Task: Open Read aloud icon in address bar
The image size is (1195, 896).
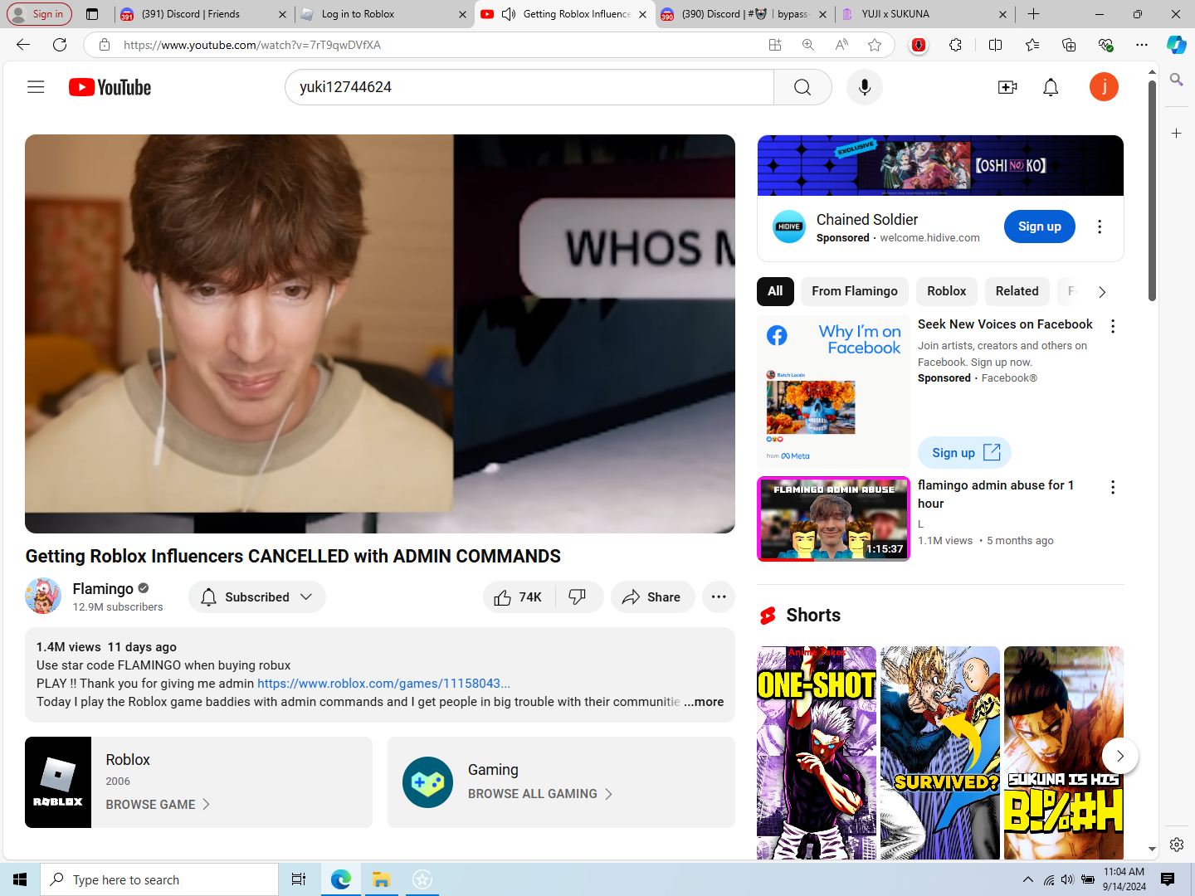Action: (x=841, y=45)
